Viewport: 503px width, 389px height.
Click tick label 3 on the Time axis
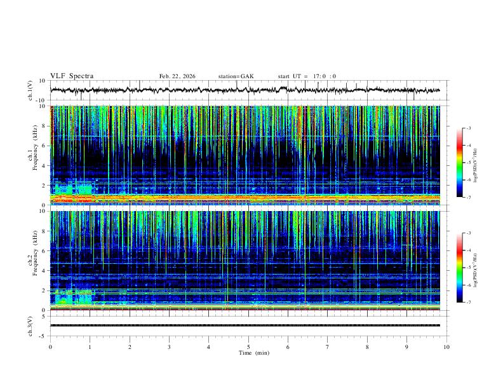(169, 347)
